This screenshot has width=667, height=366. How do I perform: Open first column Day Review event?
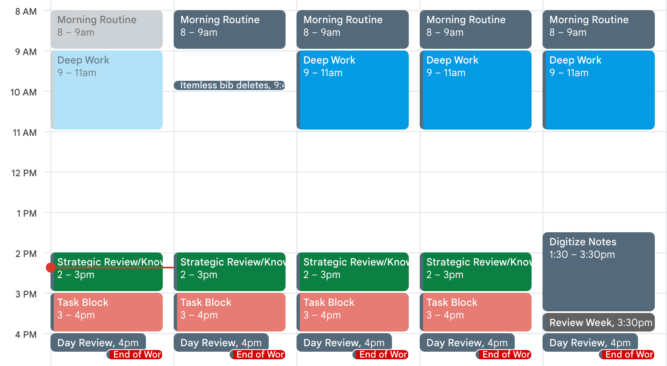pyautogui.click(x=98, y=342)
